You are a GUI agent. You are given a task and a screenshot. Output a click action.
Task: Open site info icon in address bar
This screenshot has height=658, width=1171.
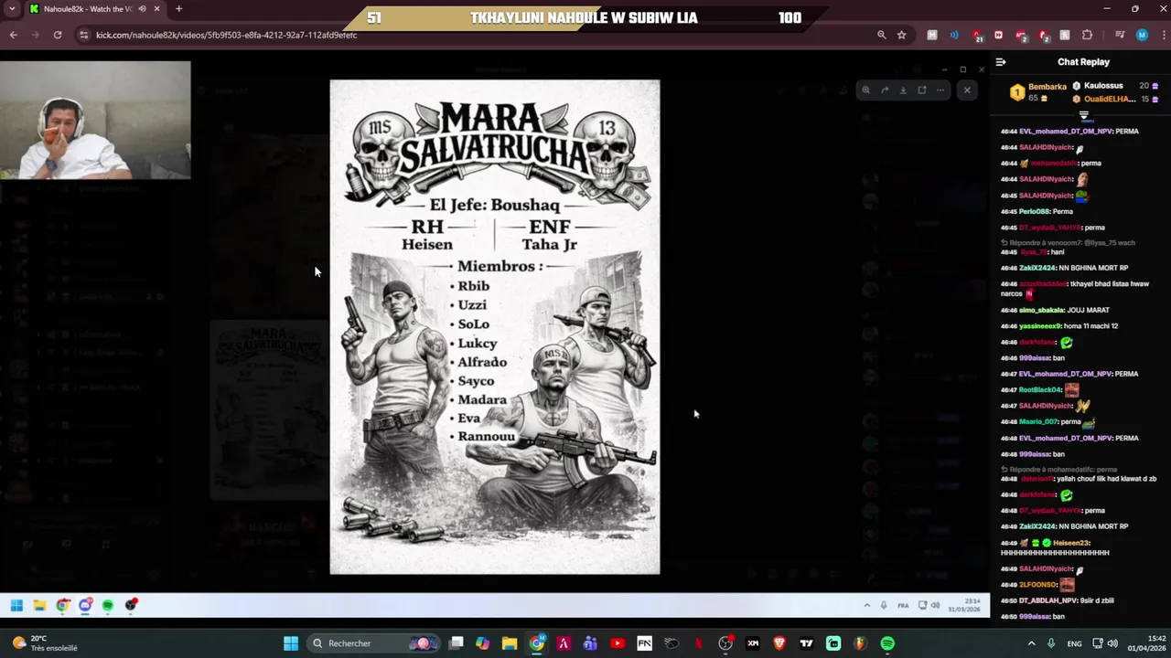[83, 35]
